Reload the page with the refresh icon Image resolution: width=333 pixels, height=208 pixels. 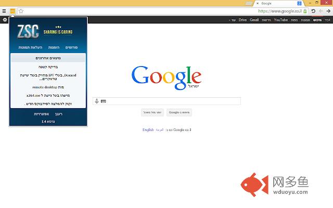coord(313,11)
